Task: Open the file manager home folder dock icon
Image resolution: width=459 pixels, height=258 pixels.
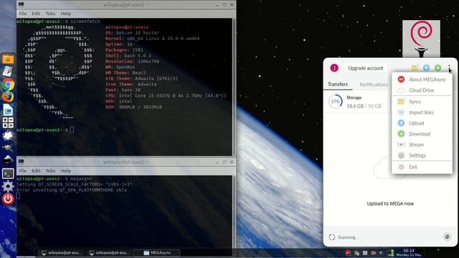Action: 8,59
